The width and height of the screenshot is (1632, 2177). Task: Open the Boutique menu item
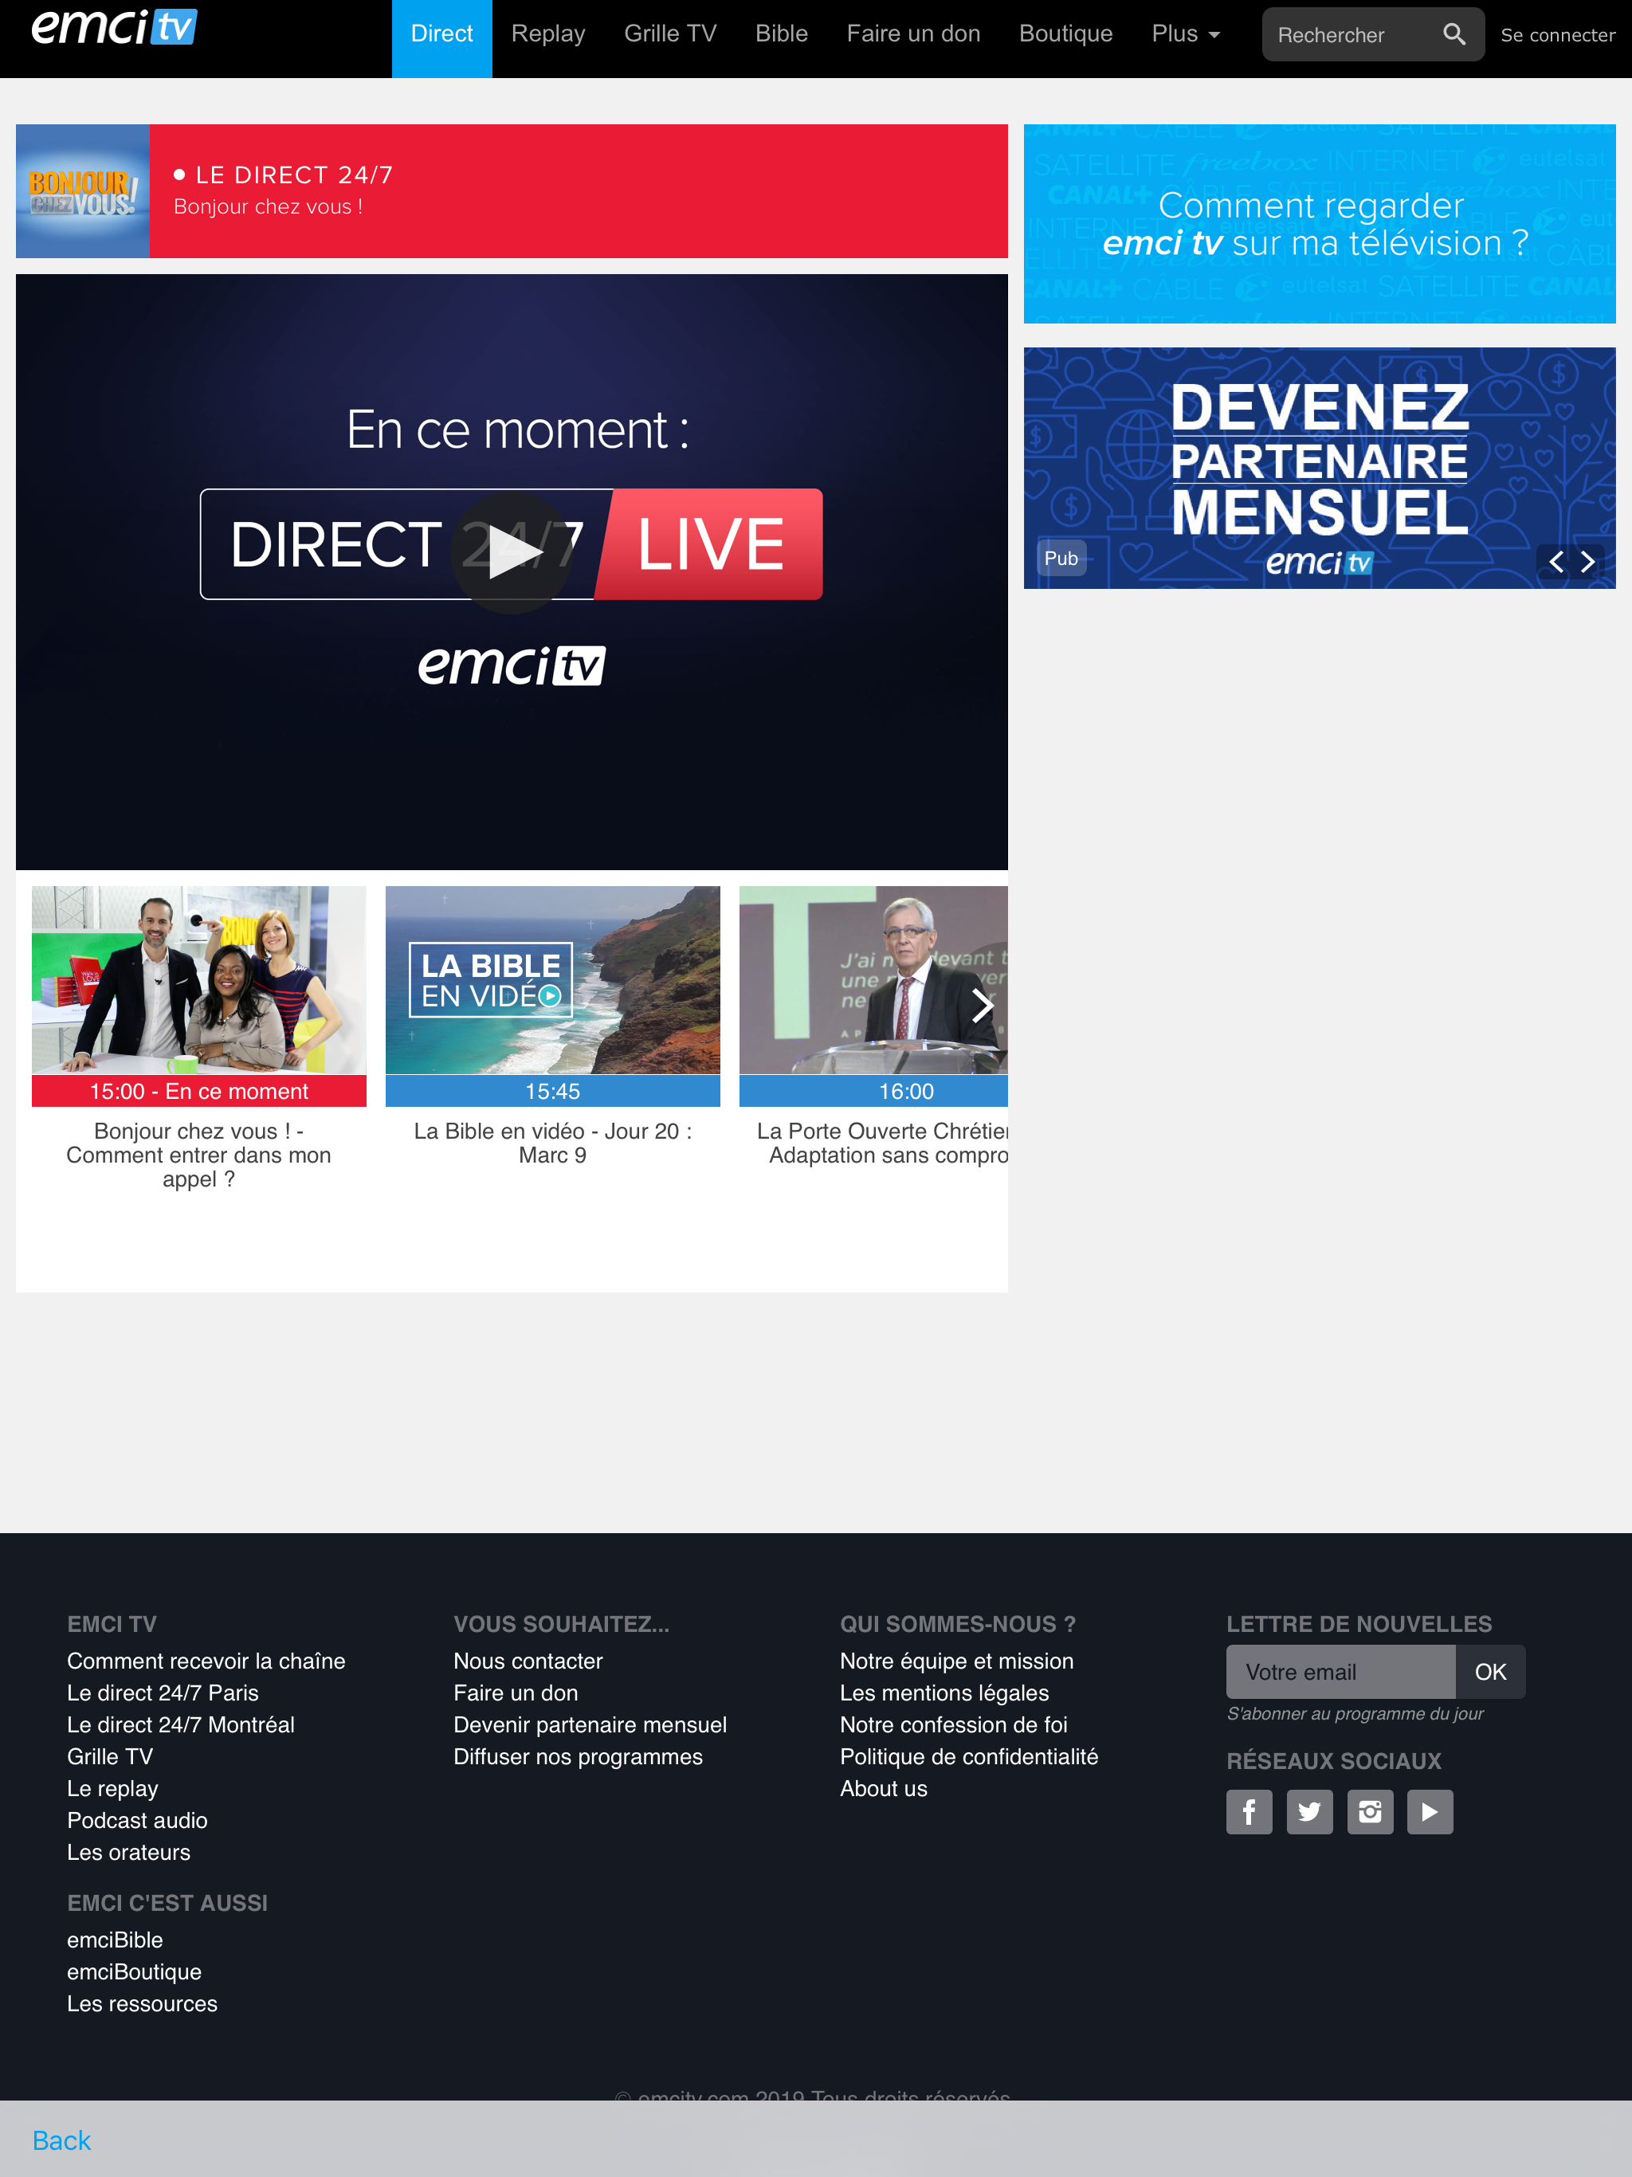click(1066, 34)
